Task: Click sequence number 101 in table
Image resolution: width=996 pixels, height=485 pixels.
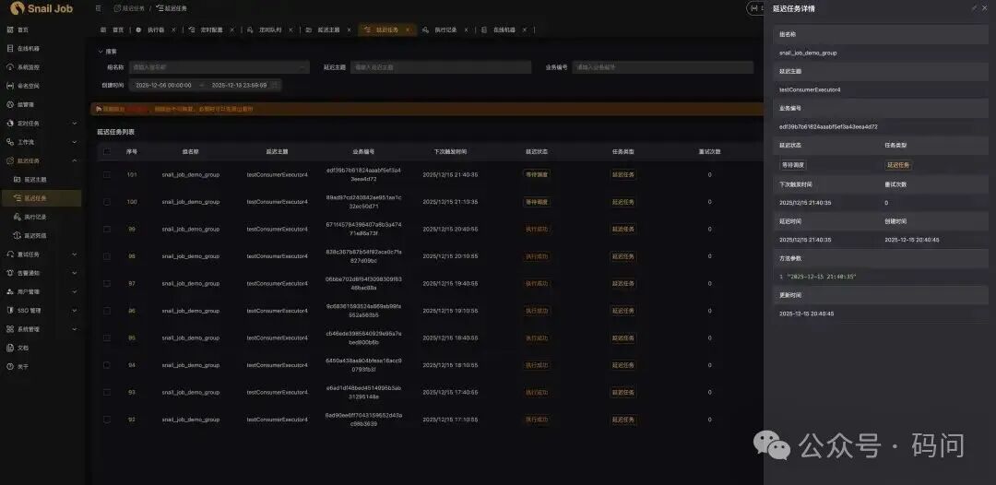Action: pyautogui.click(x=132, y=174)
